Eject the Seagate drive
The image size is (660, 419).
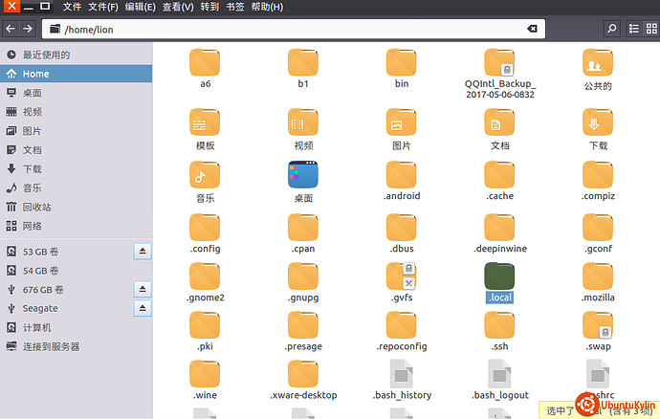click(x=143, y=308)
